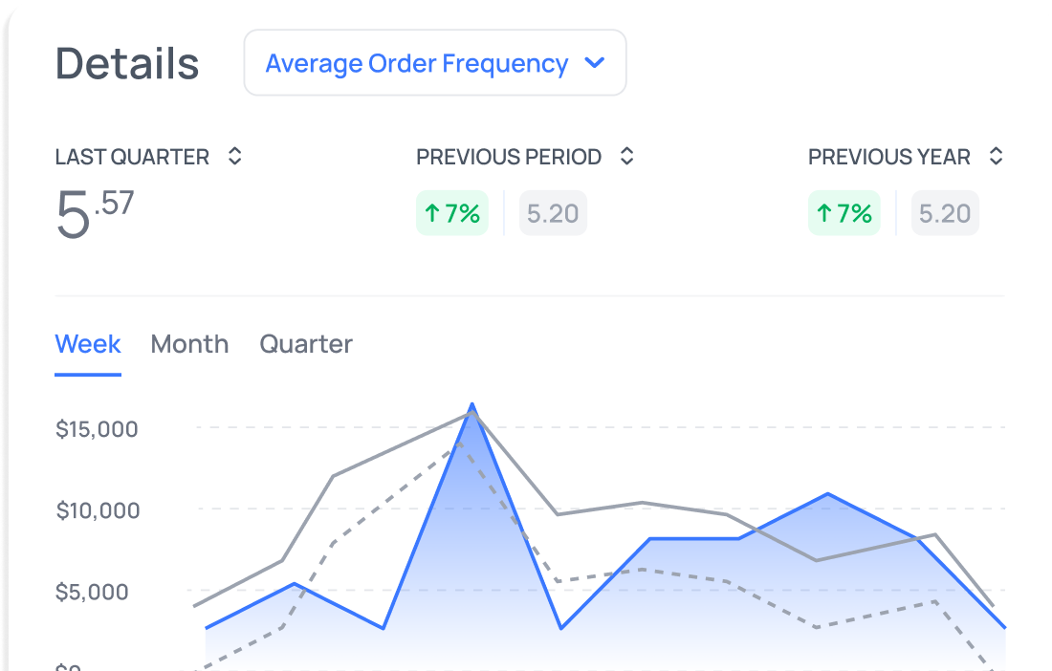The width and height of the screenshot is (1052, 671).
Task: Click the 5.20 value under Previous Period
Action: 553,213
